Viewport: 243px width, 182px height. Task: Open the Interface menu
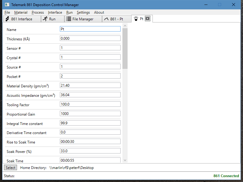click(x=55, y=12)
